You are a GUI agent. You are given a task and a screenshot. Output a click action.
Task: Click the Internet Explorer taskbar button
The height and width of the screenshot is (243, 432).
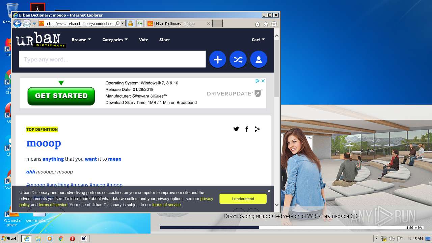point(26,239)
